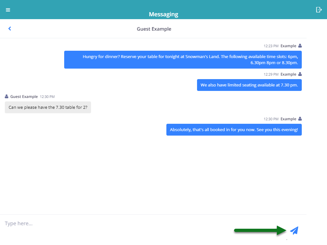Viewport: 327px width, 245px height.
Task: Click the logout icon
Action: click(319, 10)
